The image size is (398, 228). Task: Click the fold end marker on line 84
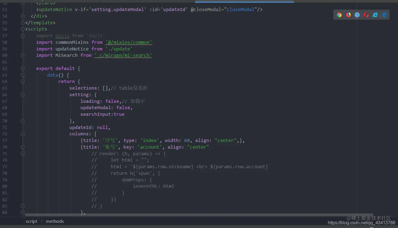pyautogui.click(x=23, y=212)
